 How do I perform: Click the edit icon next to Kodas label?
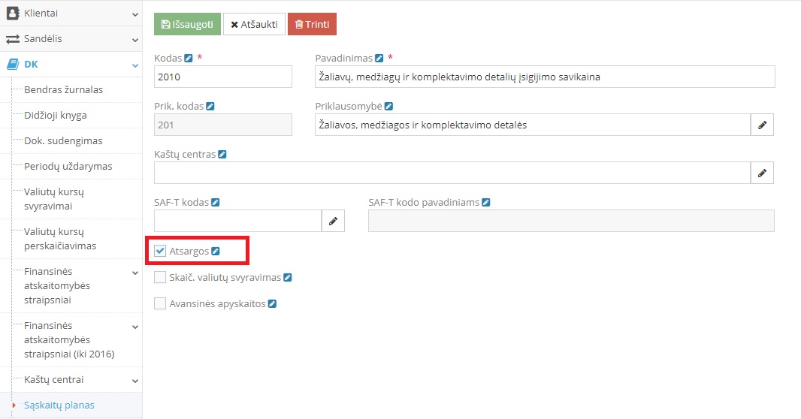[189, 58]
